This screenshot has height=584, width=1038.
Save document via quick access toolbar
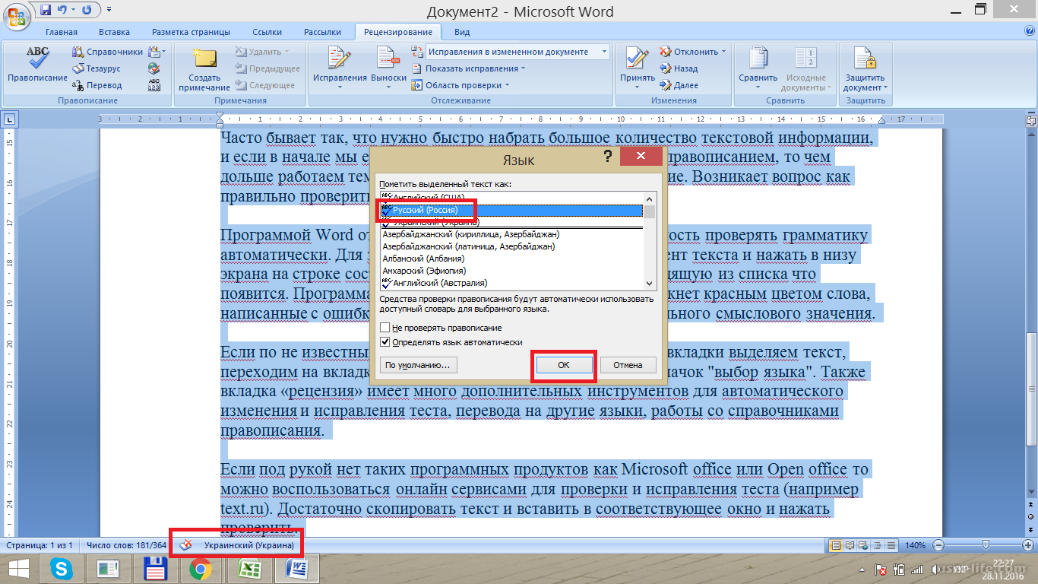click(x=46, y=11)
